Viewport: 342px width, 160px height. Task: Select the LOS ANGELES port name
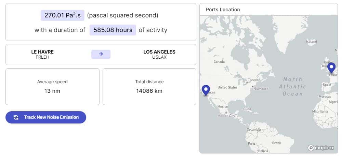(x=159, y=52)
